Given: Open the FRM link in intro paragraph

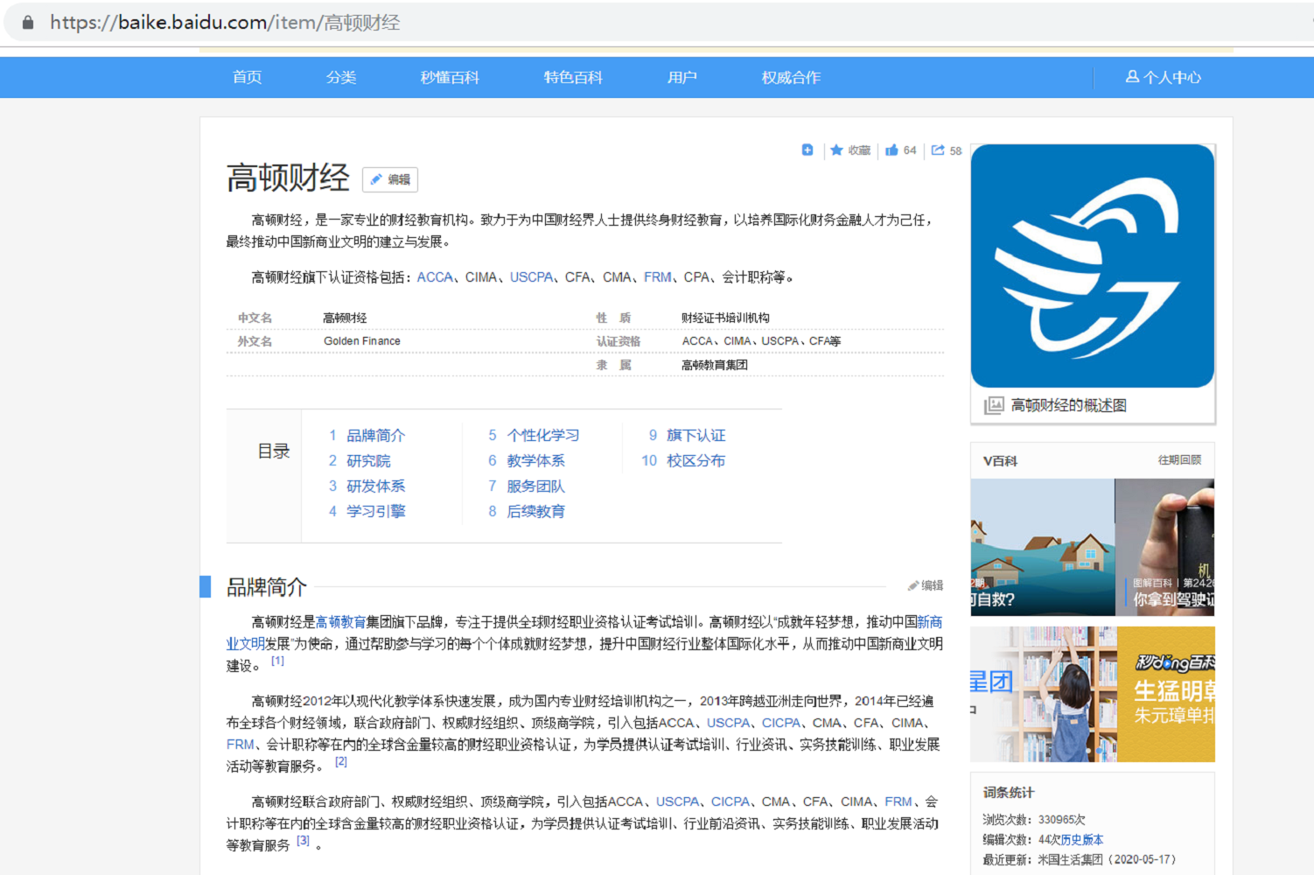Looking at the screenshot, I should pos(658,277).
